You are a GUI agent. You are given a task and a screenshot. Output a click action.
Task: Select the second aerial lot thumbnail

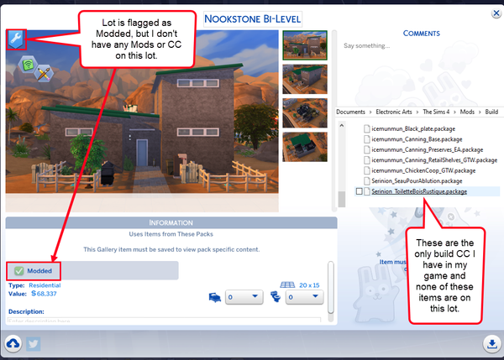(305, 80)
